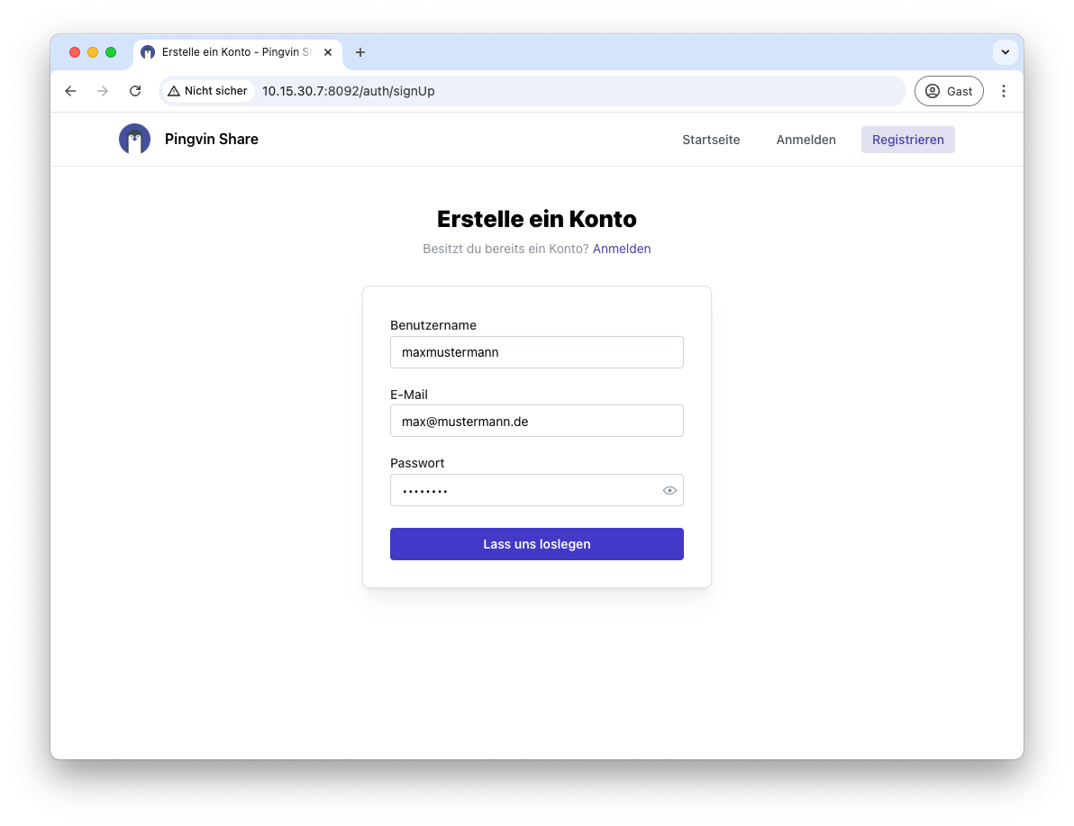The width and height of the screenshot is (1074, 826).
Task: Click the Gast profile button
Action: (x=949, y=91)
